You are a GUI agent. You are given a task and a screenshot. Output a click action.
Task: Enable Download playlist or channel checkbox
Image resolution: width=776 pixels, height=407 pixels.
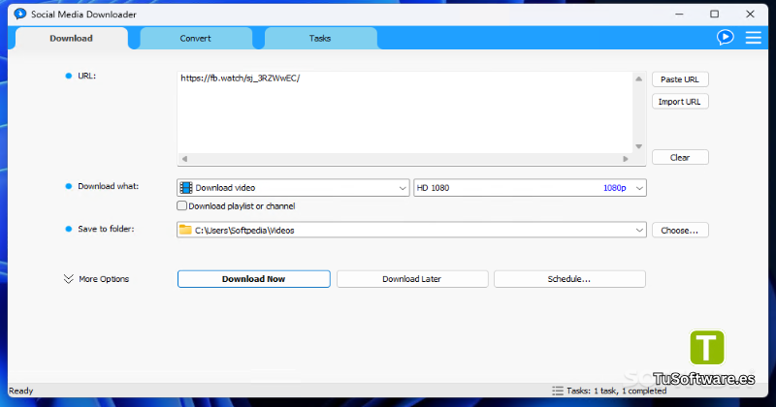181,205
